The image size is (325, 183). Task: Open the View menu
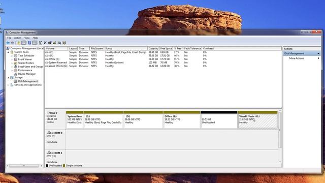(27, 38)
